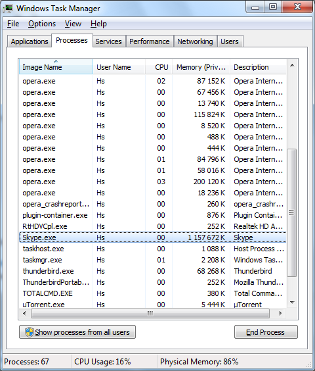The image size is (315, 371).
Task: Click the horizontal scrollbar right arrow
Action: pyautogui.click(x=280, y=314)
